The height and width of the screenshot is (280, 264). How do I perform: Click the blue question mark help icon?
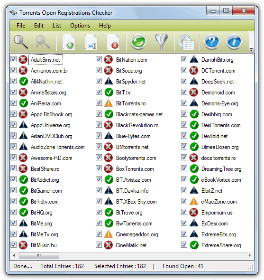click(212, 42)
